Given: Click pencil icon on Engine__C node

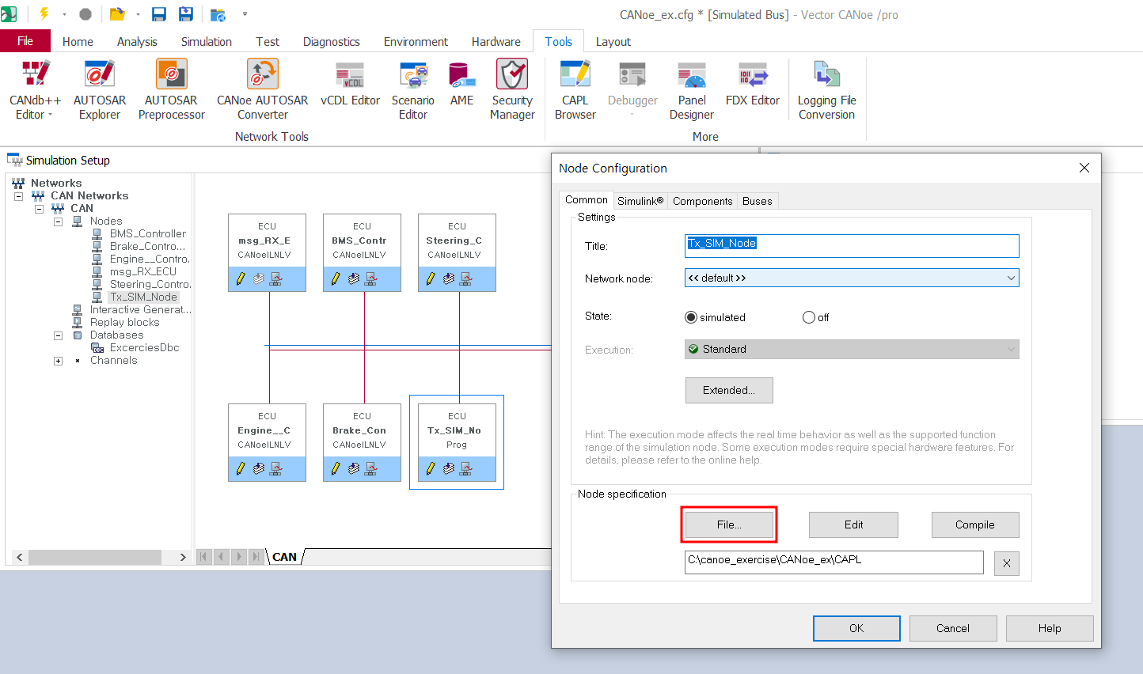Looking at the screenshot, I should [241, 468].
